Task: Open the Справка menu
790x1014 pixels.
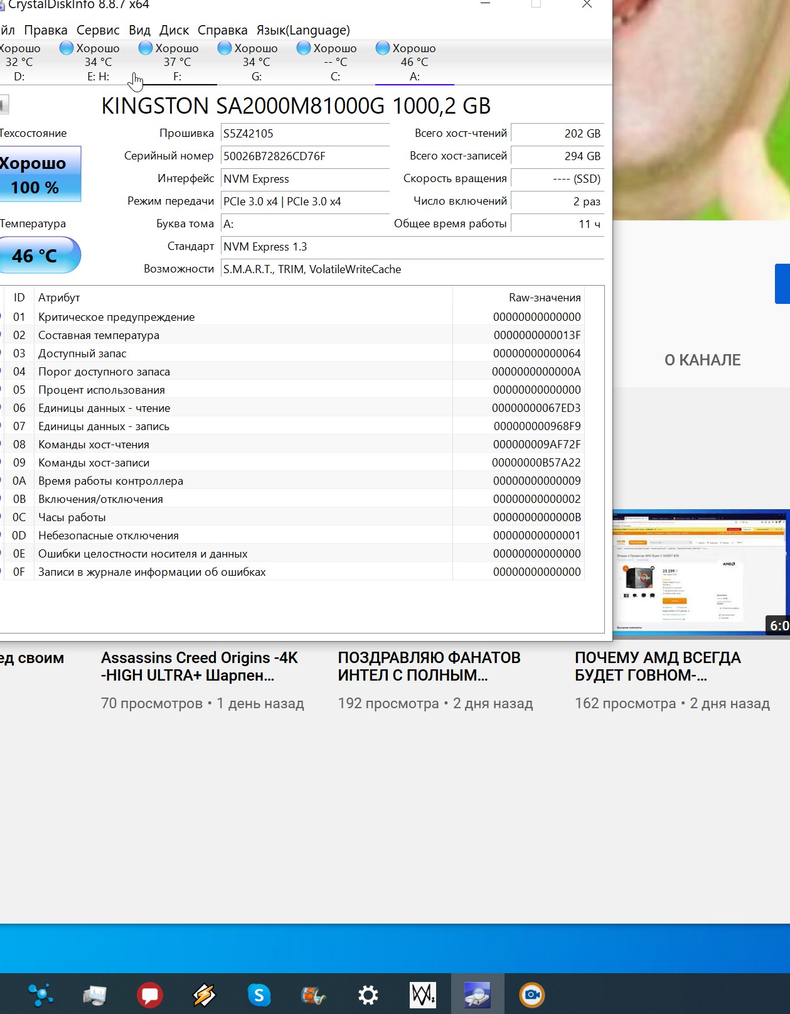Action: point(222,30)
